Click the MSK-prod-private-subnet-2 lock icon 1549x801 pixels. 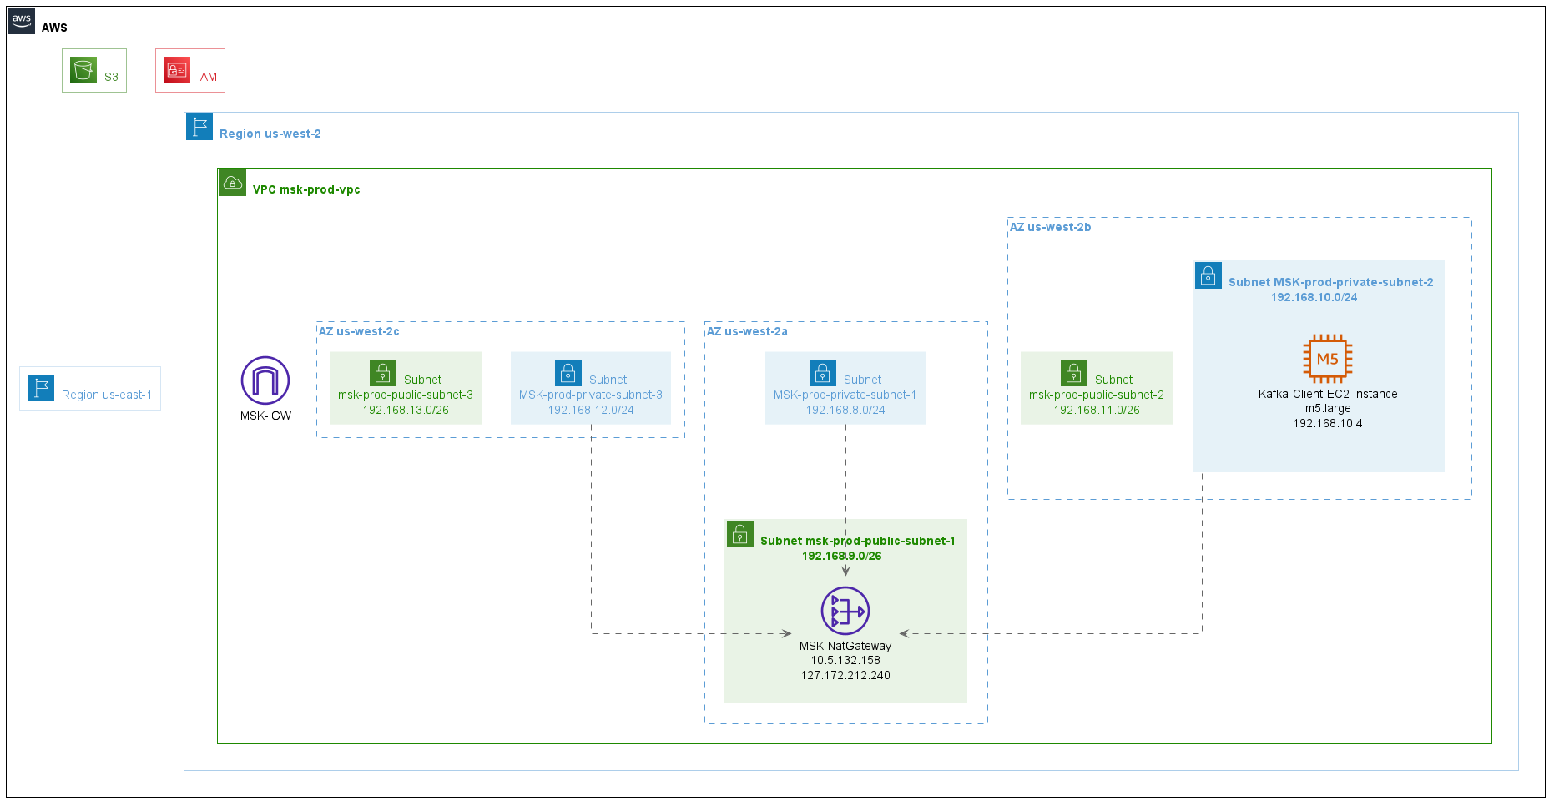pos(1208,275)
